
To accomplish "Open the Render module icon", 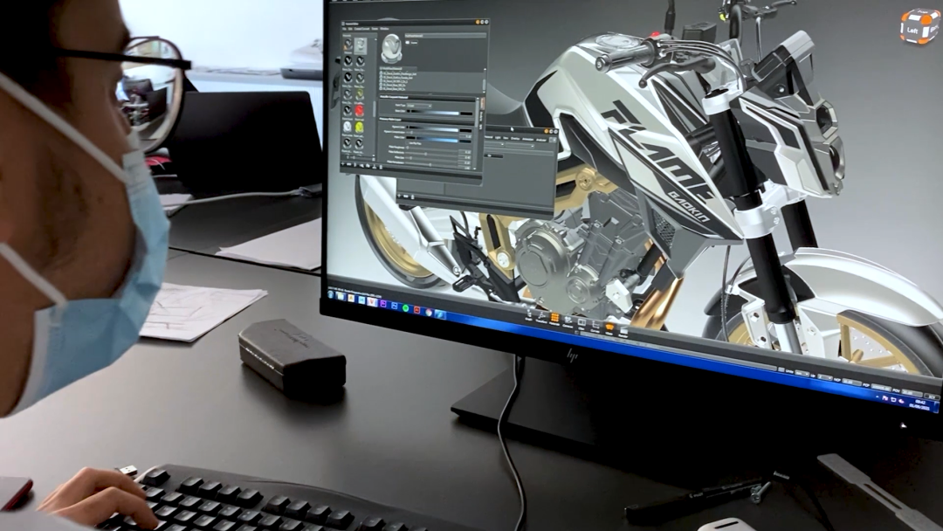I will tap(623, 332).
